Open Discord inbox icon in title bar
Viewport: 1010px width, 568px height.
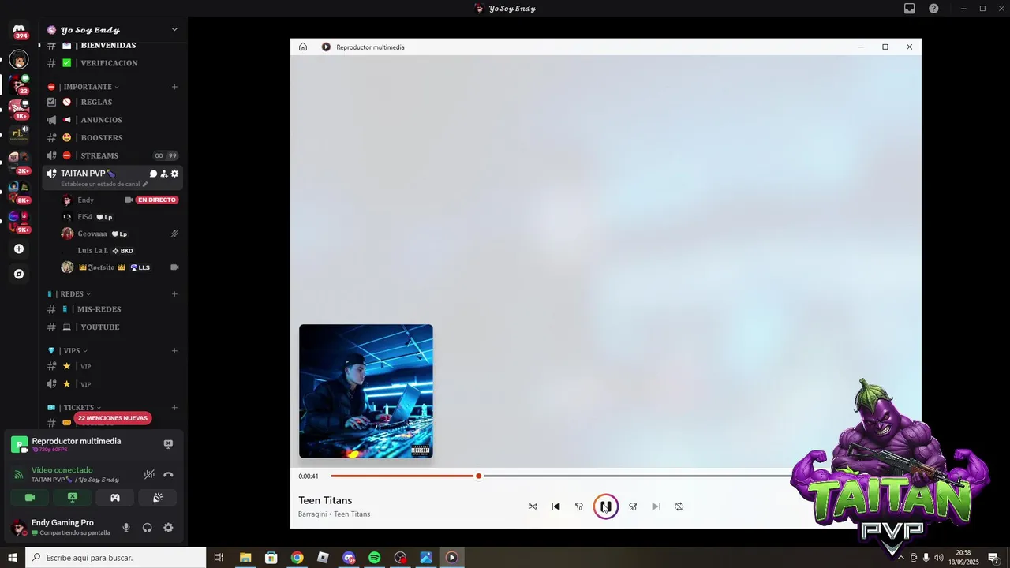(910, 9)
